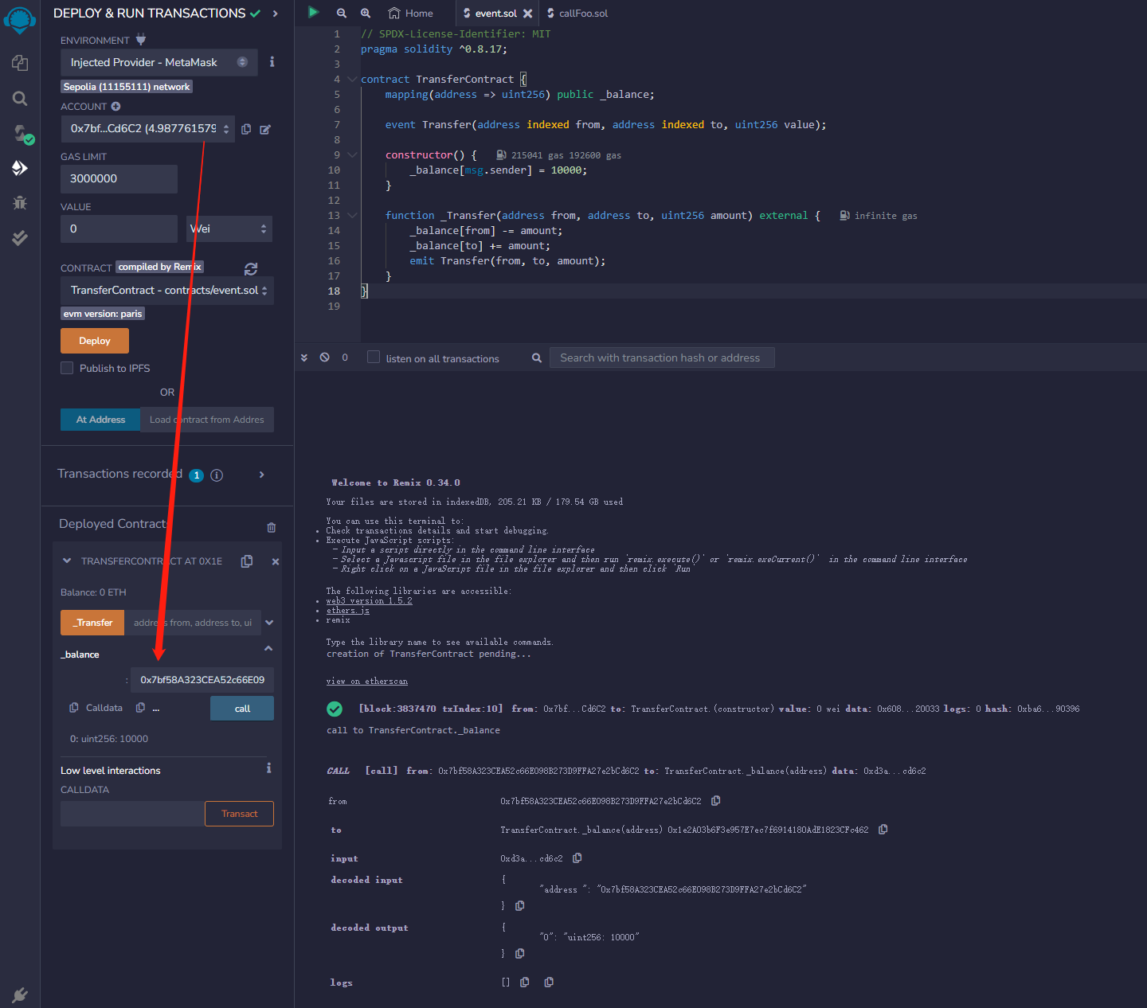This screenshot has width=1147, height=1008.
Task: Open the Search in files sidebar icon
Action: (x=20, y=99)
